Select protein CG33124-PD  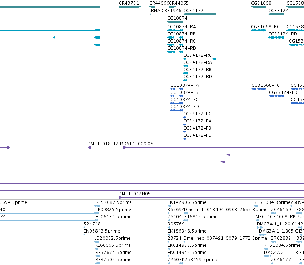[276, 96]
